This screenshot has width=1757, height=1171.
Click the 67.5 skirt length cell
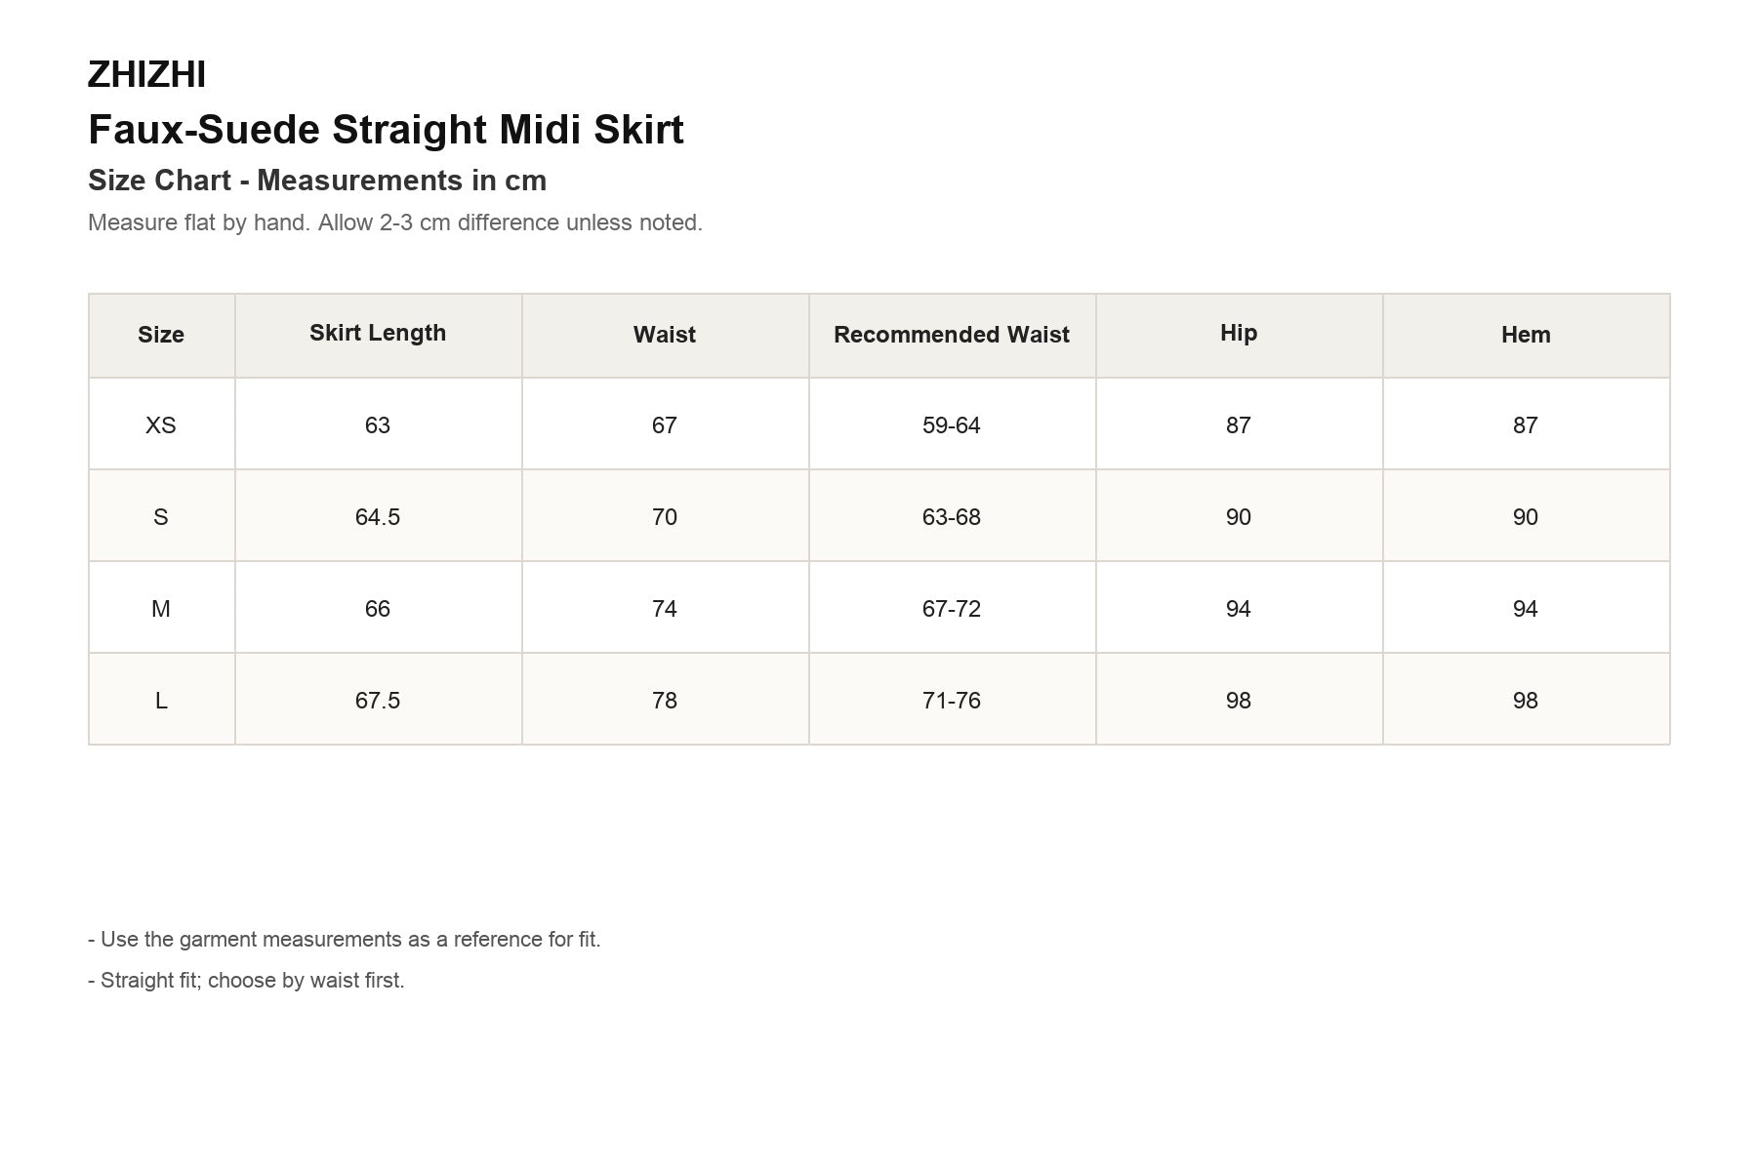(x=378, y=700)
